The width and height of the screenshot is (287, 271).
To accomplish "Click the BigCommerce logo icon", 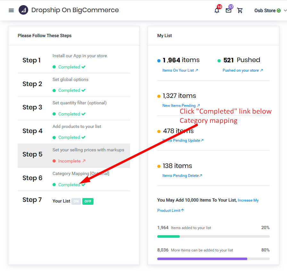I will 23,10.
